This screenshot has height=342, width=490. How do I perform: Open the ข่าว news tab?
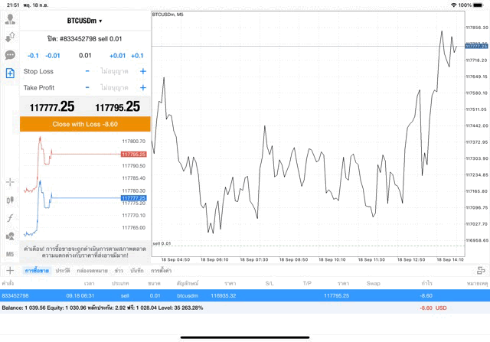119,270
